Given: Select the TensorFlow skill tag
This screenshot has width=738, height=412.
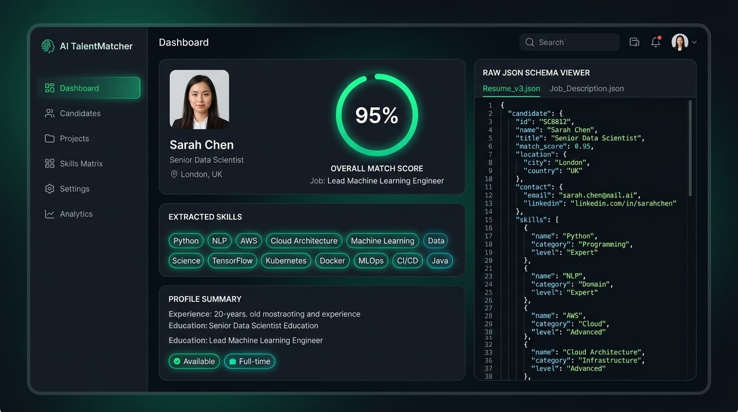Looking at the screenshot, I should click(x=232, y=261).
